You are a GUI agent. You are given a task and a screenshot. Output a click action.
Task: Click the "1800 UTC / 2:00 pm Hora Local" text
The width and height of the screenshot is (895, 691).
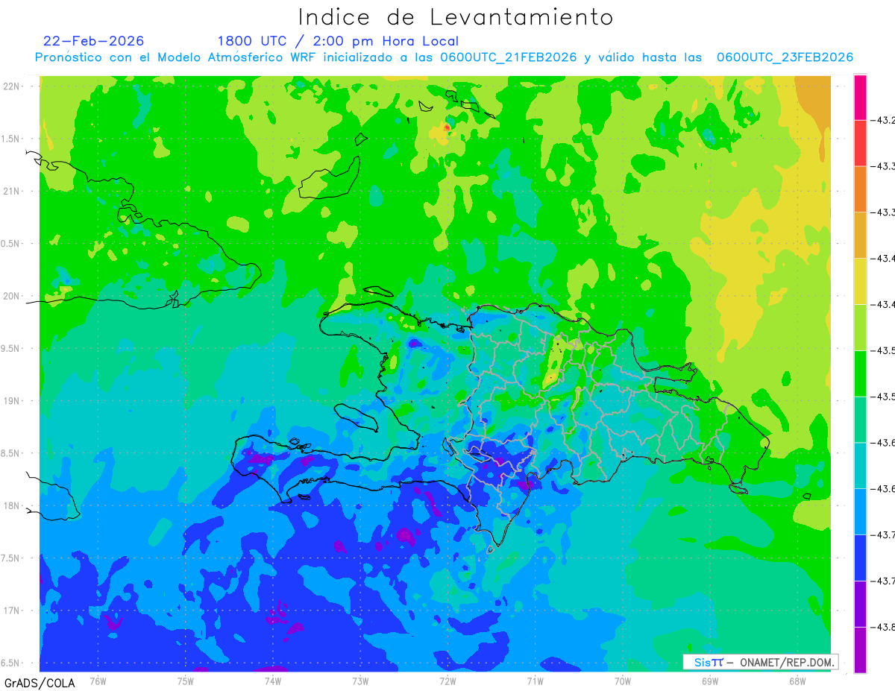338,41
